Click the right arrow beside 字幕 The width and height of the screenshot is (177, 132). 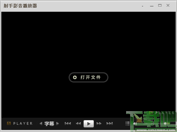tap(58, 124)
